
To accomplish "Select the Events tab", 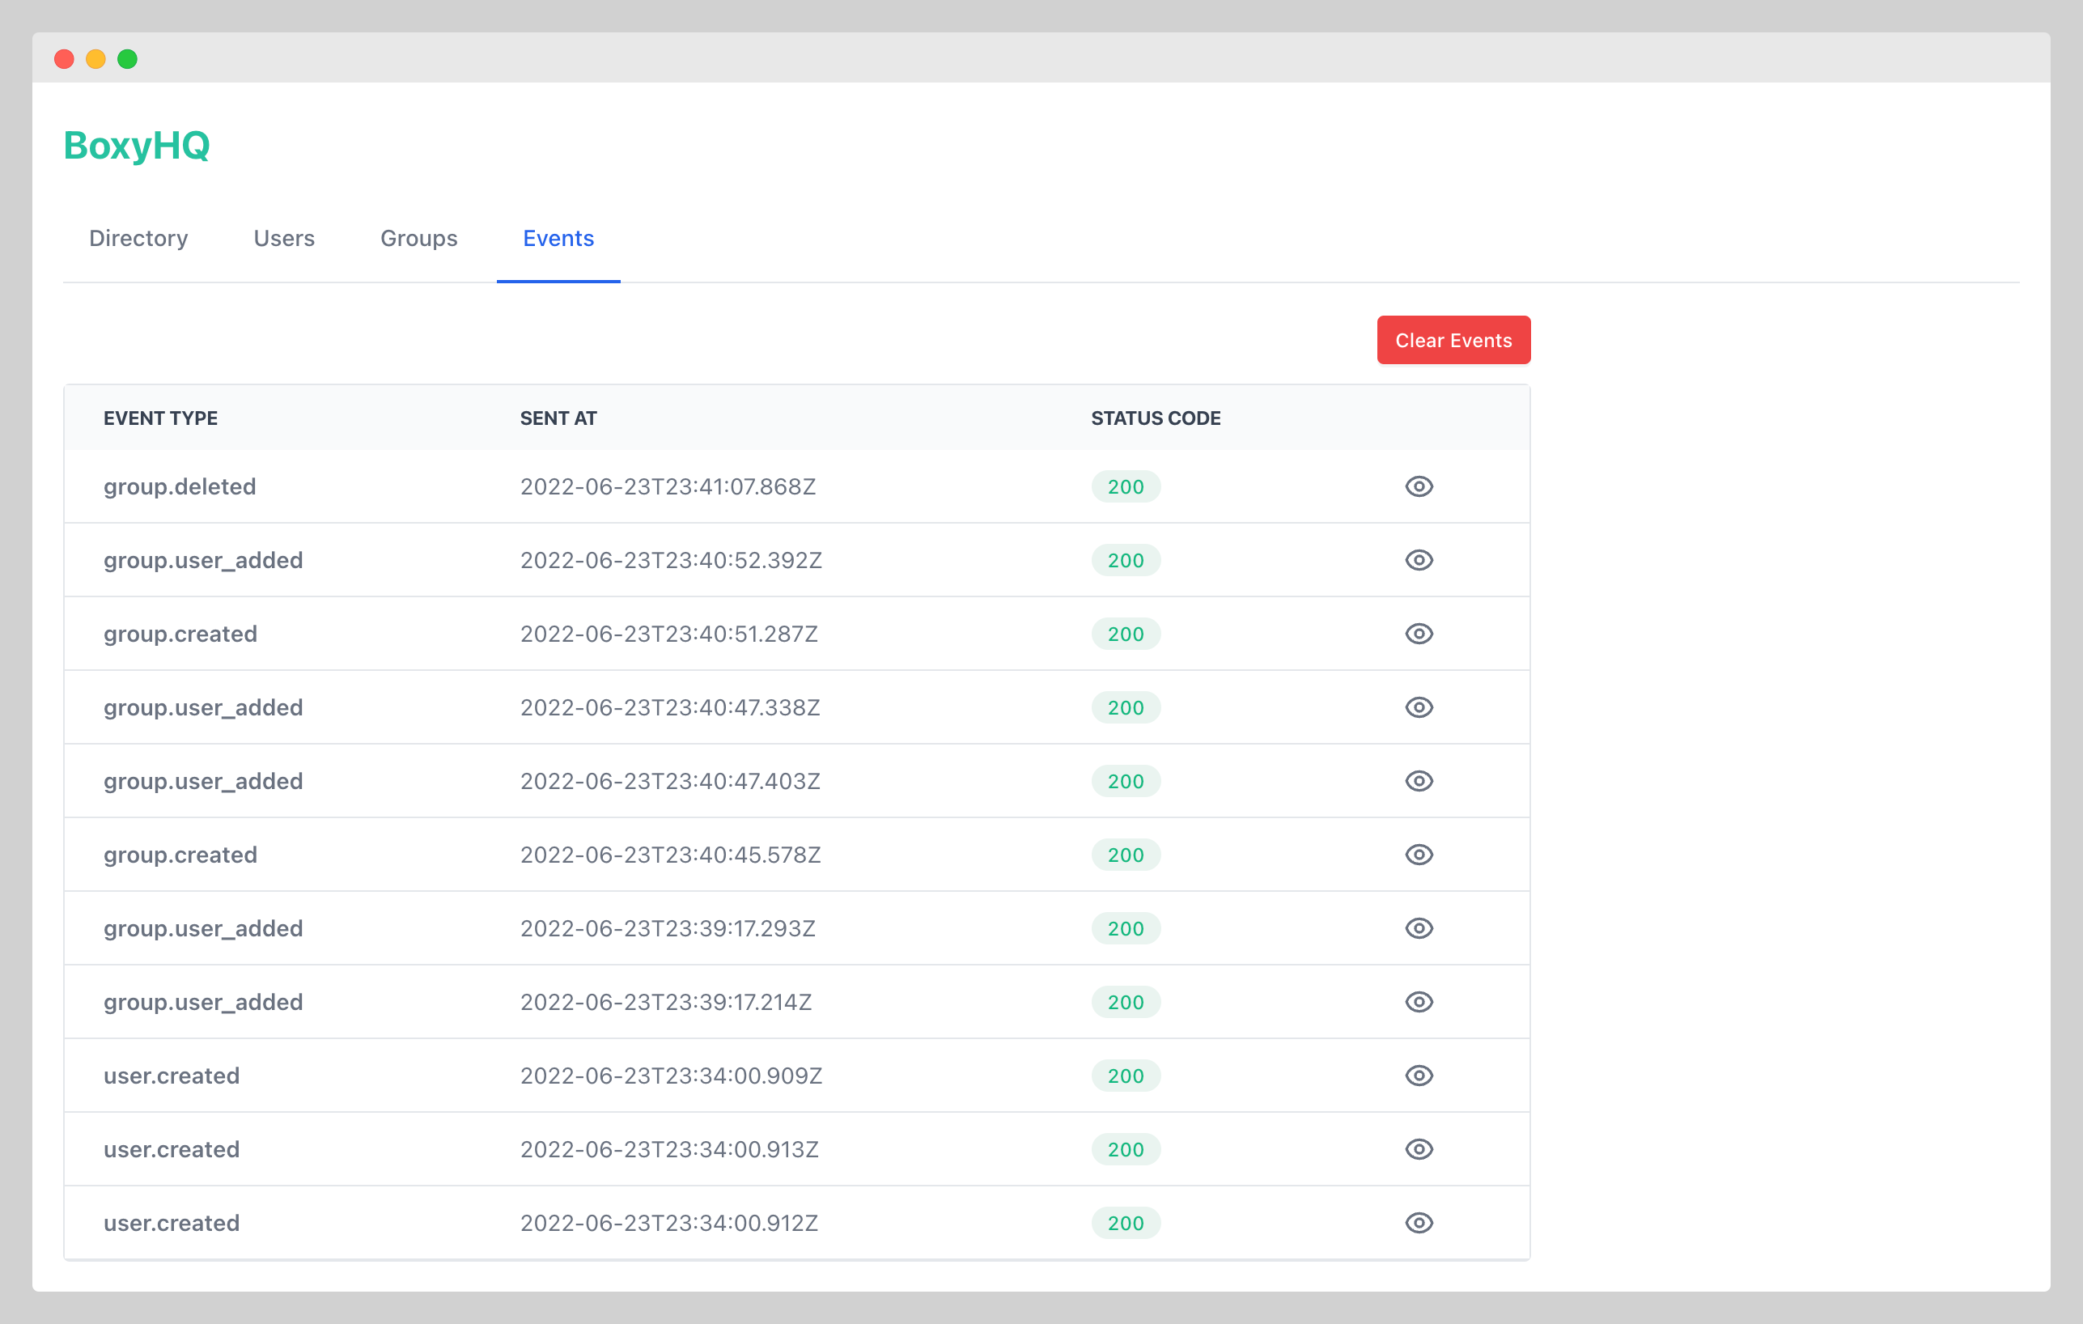I will (558, 238).
